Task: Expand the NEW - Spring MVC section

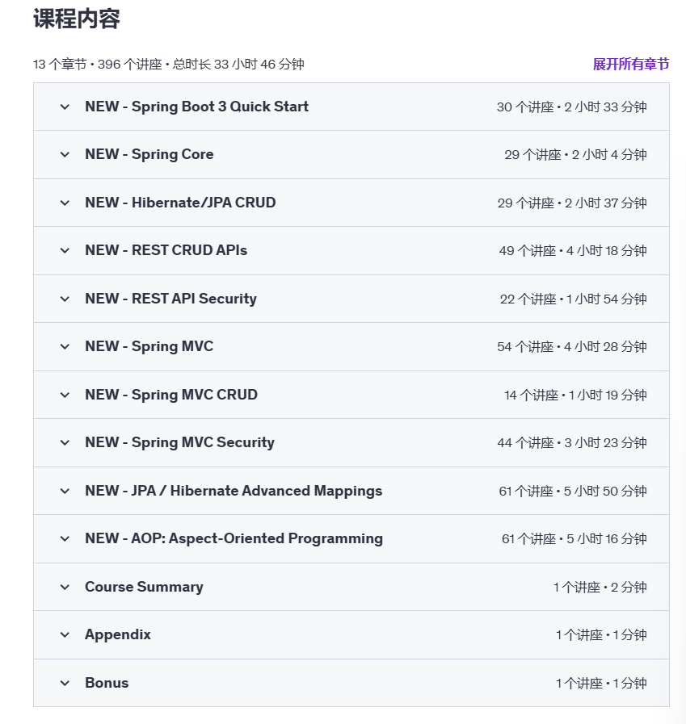Action: click(x=65, y=346)
